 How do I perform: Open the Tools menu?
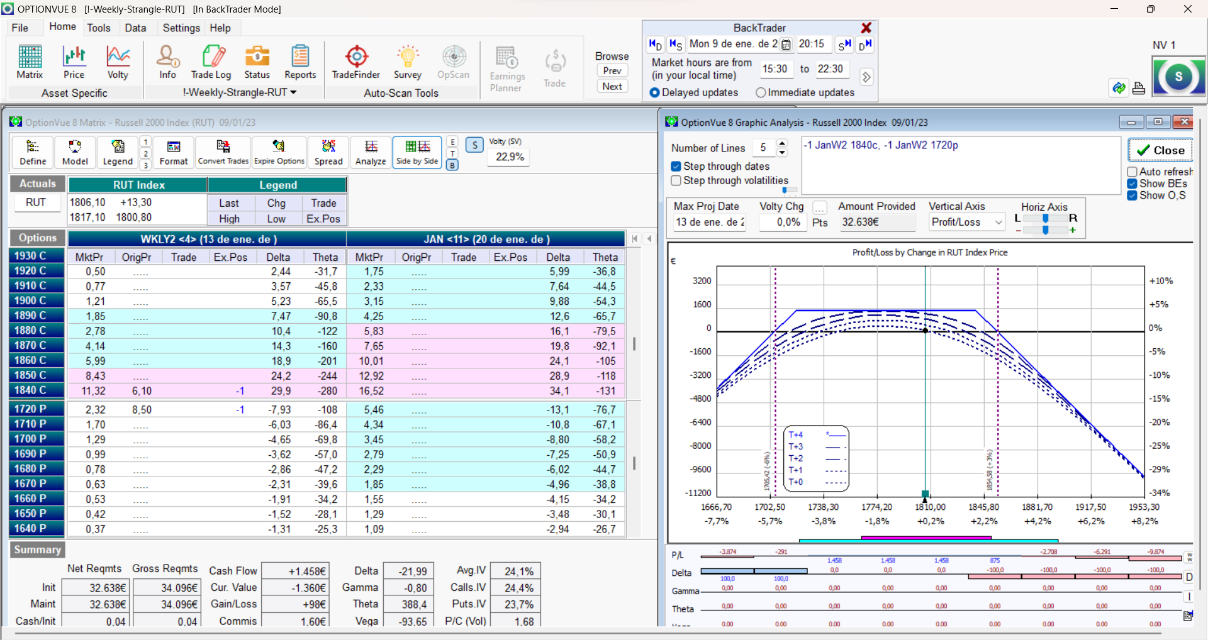(99, 28)
